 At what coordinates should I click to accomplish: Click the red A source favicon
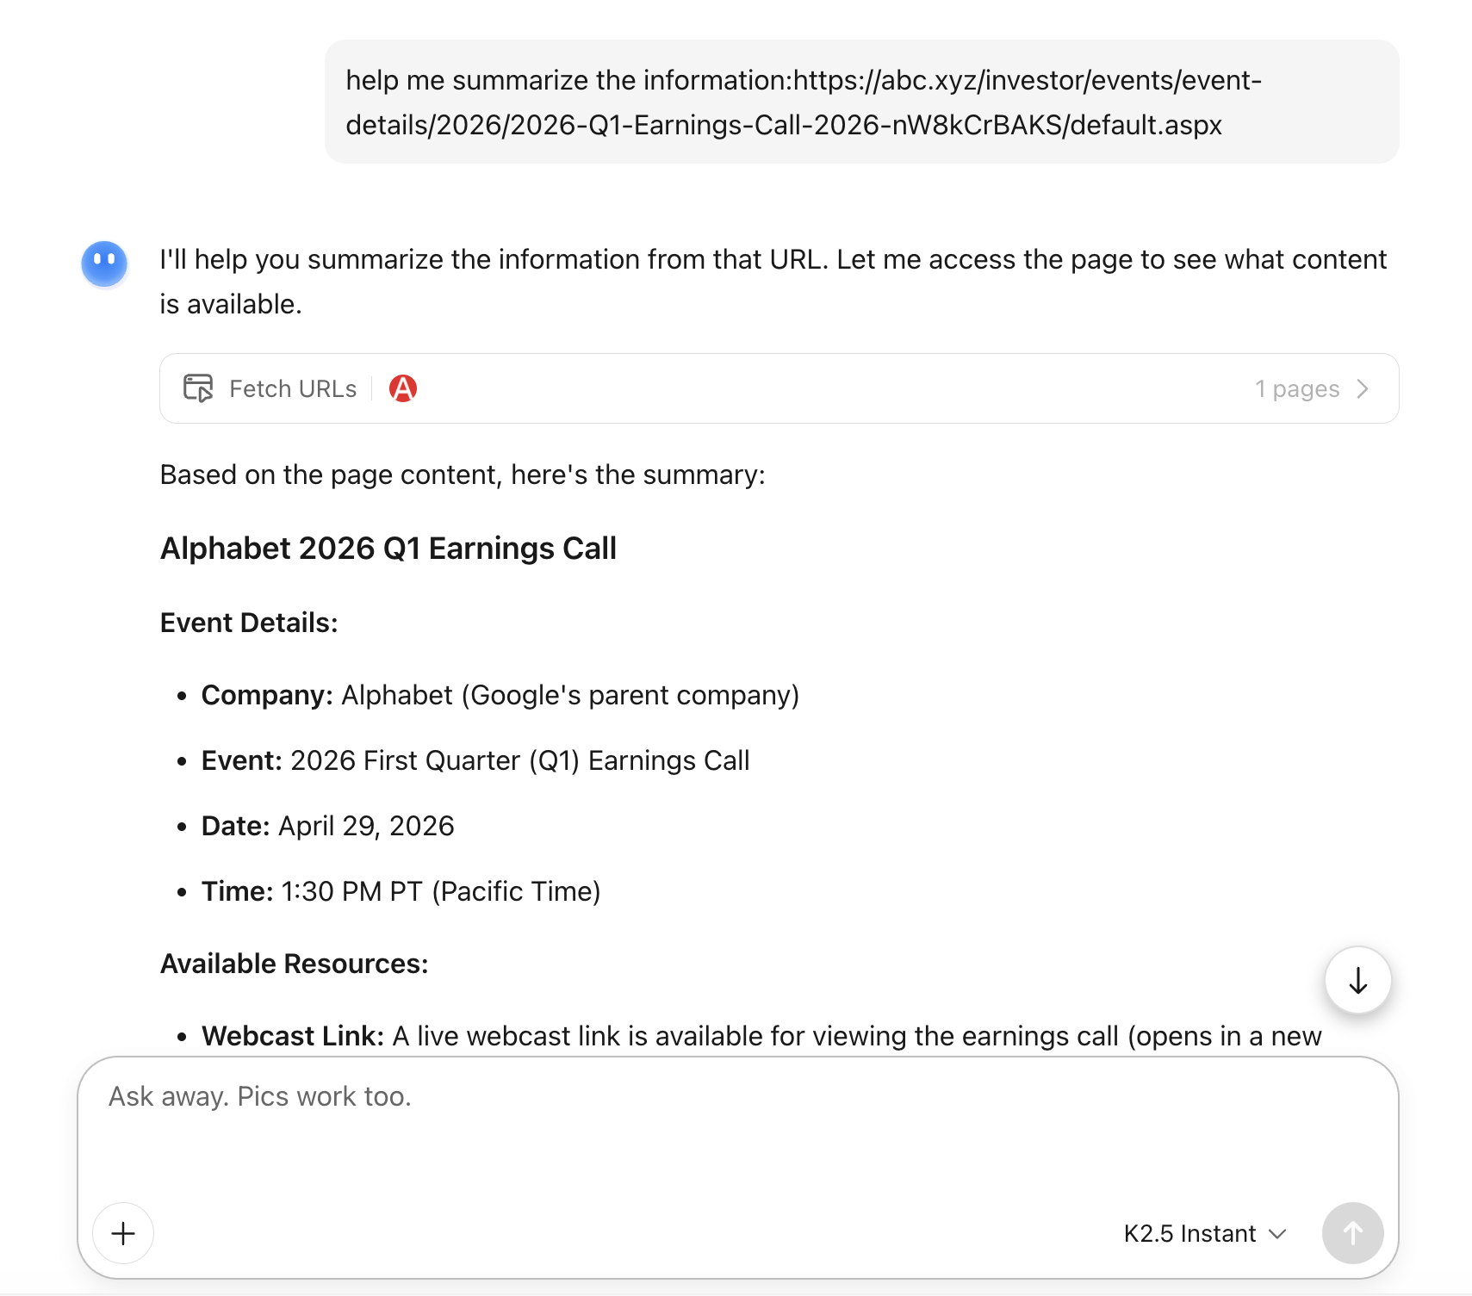click(x=402, y=388)
